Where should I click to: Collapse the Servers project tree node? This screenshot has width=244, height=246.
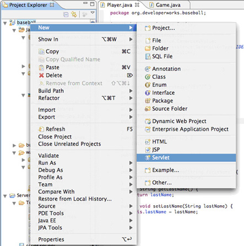coord(5,196)
